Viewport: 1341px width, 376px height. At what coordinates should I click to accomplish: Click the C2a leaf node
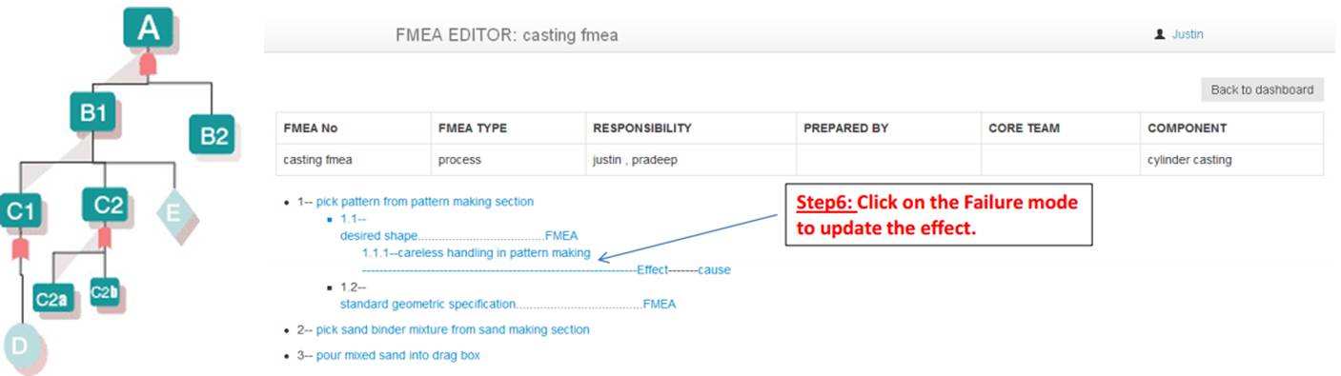tap(51, 298)
